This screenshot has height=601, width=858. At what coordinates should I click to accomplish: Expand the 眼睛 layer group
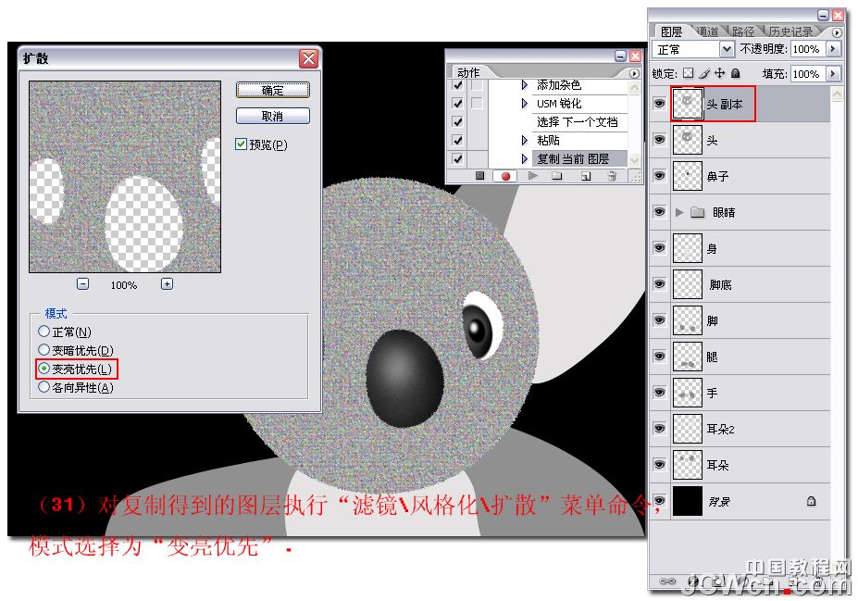click(679, 212)
